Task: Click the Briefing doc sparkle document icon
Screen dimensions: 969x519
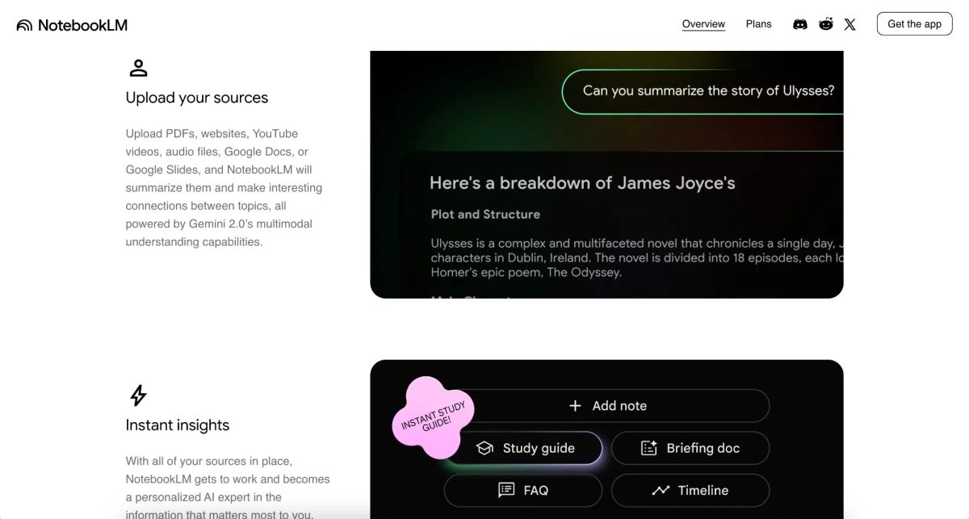Action: 648,448
